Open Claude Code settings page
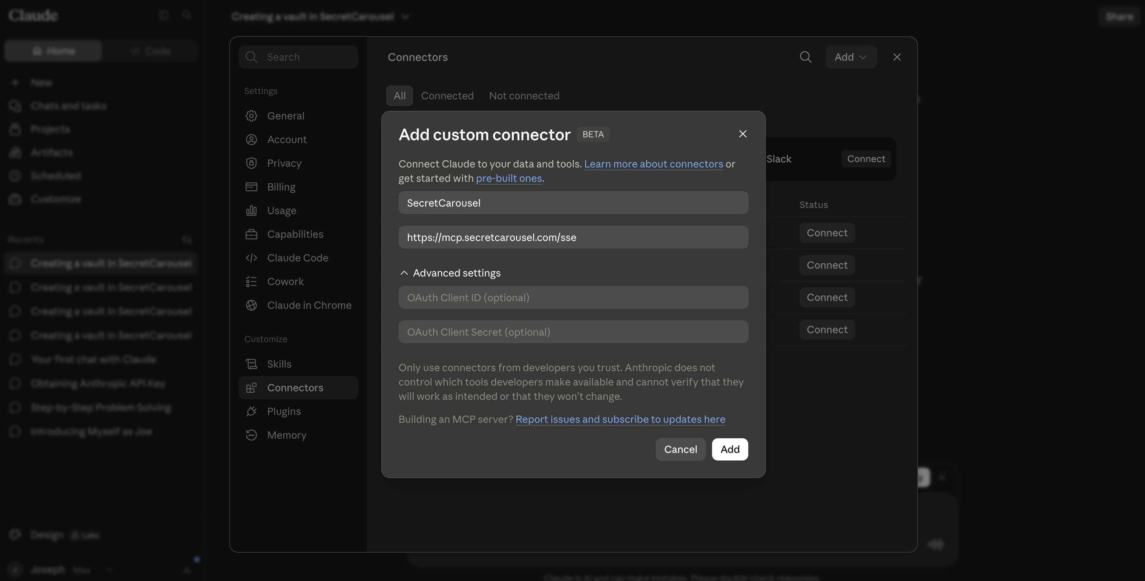 click(298, 258)
